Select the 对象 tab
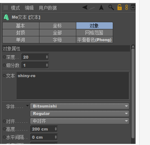This screenshot has height=145, width=150. pos(94,26)
